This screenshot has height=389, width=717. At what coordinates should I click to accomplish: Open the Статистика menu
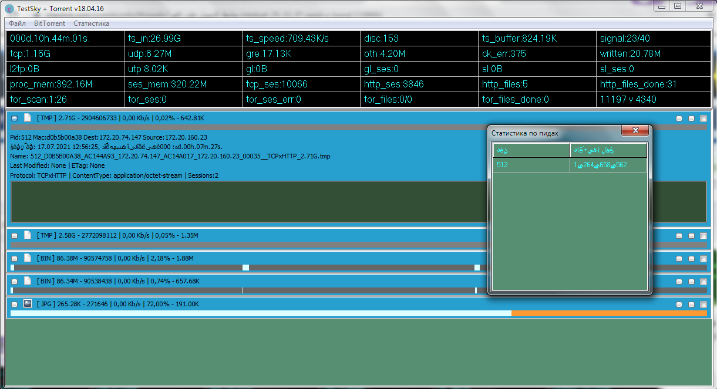coord(91,23)
